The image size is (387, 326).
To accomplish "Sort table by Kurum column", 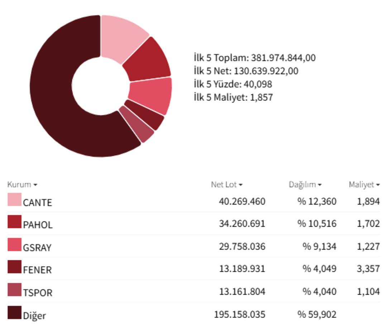I will [x=22, y=184].
